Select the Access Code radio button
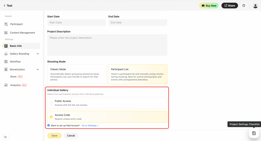The image size is (261, 141). (51, 117)
